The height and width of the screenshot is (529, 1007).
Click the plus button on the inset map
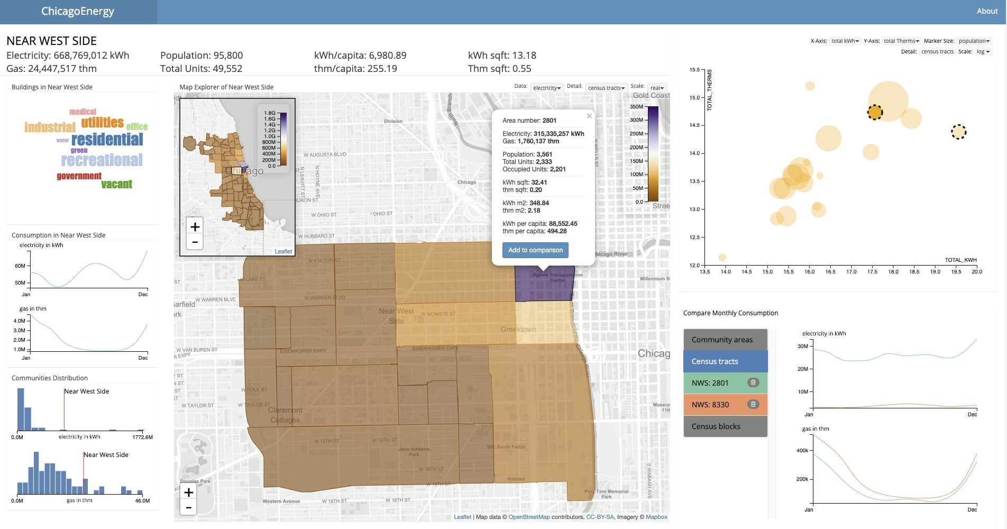[195, 226]
